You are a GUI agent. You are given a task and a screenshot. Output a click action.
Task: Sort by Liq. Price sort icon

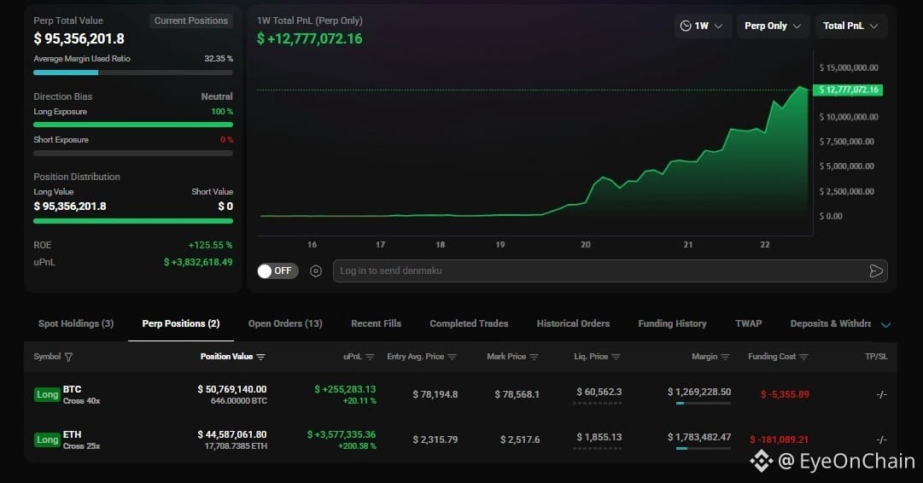[616, 357]
